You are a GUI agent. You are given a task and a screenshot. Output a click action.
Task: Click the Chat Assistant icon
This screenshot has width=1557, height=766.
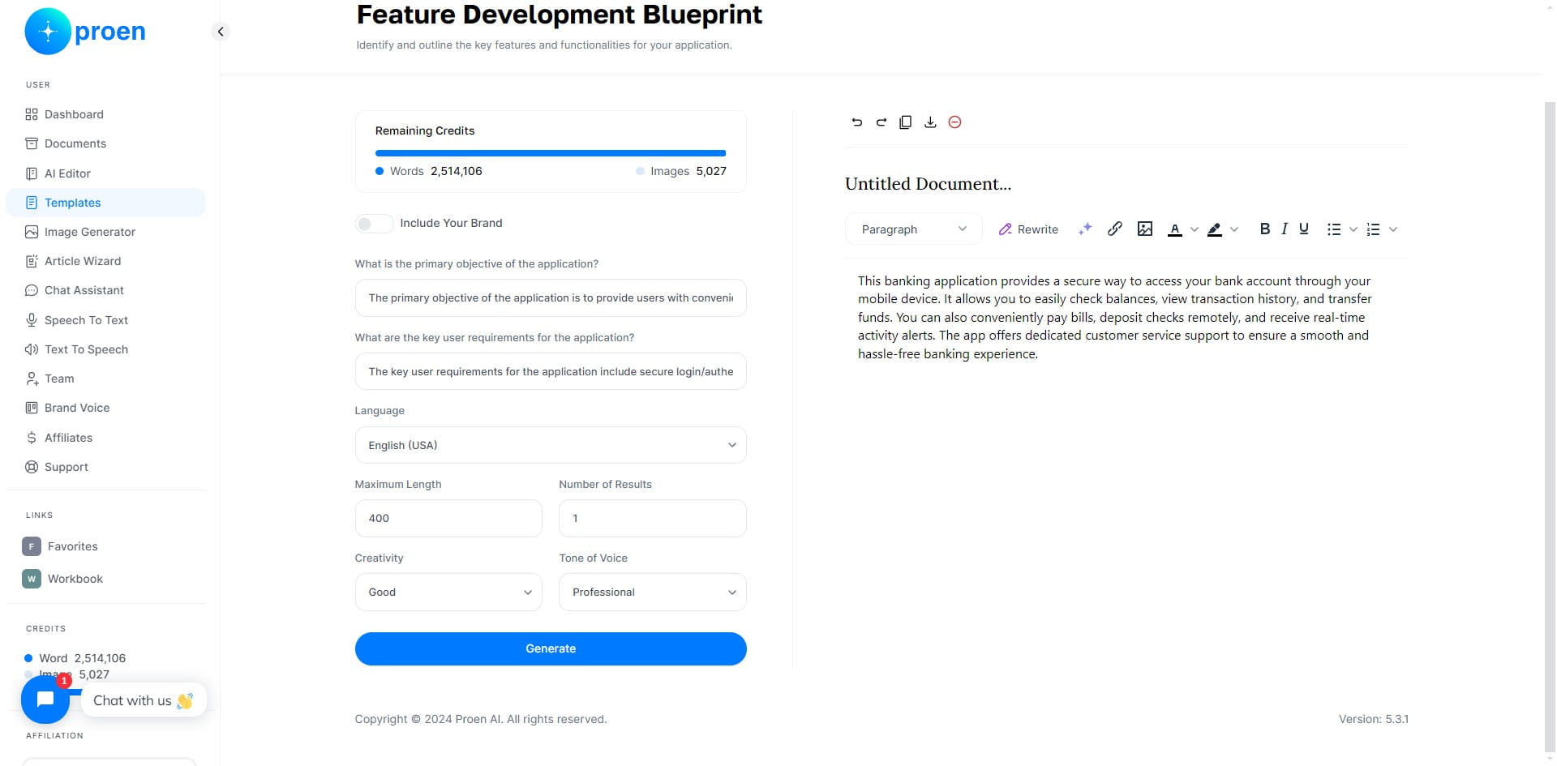32,290
